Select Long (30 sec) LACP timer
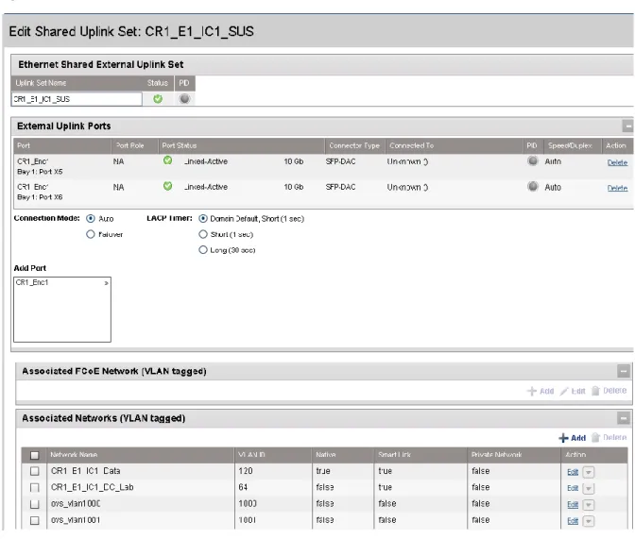The height and width of the screenshot is (539, 635). click(203, 250)
